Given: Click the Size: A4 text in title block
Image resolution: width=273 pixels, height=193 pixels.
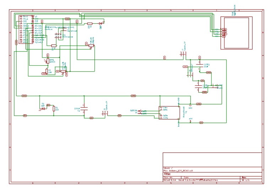Looking at the screenshot, I should [168, 177].
